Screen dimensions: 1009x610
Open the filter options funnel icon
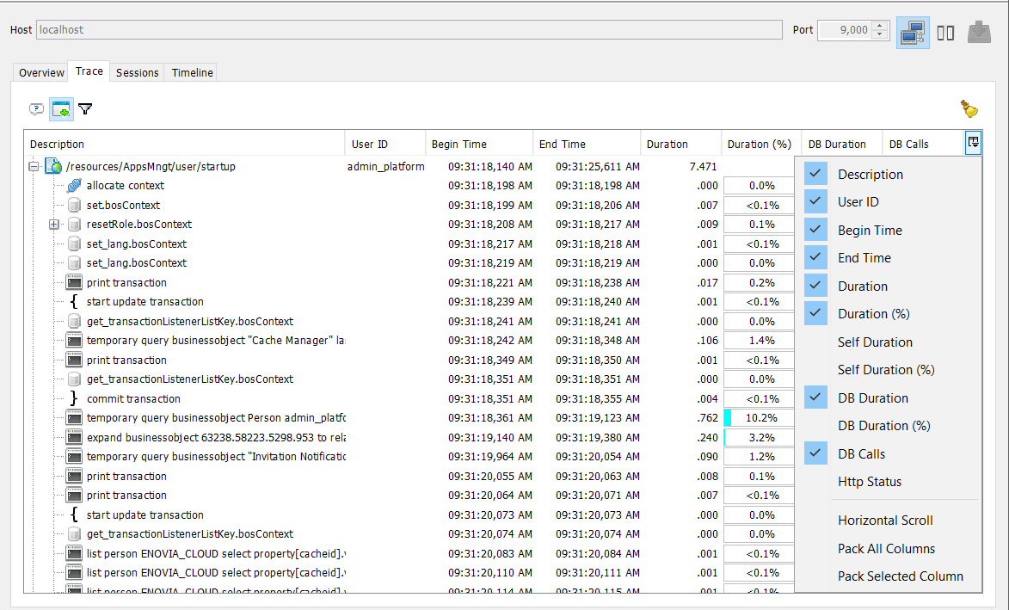pos(84,109)
